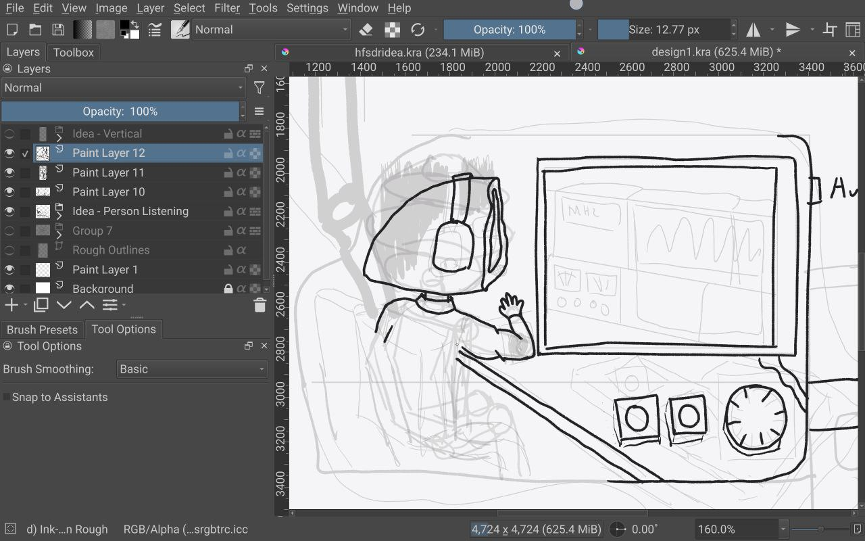Hide Paint Layer 12 with its eye
Screen dimensions: 865x541
(x=9, y=154)
